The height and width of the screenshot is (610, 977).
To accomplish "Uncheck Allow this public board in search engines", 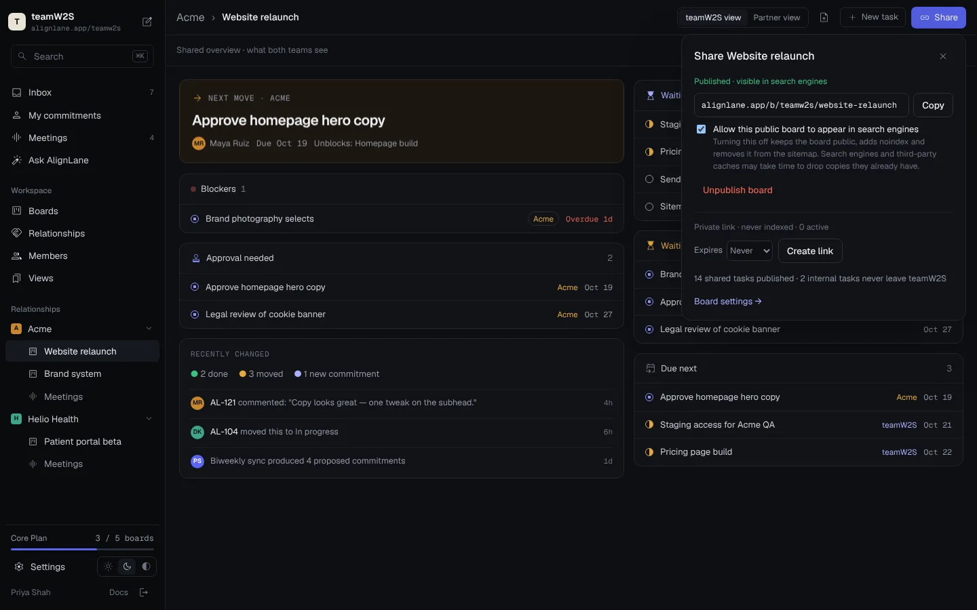I will [702, 129].
